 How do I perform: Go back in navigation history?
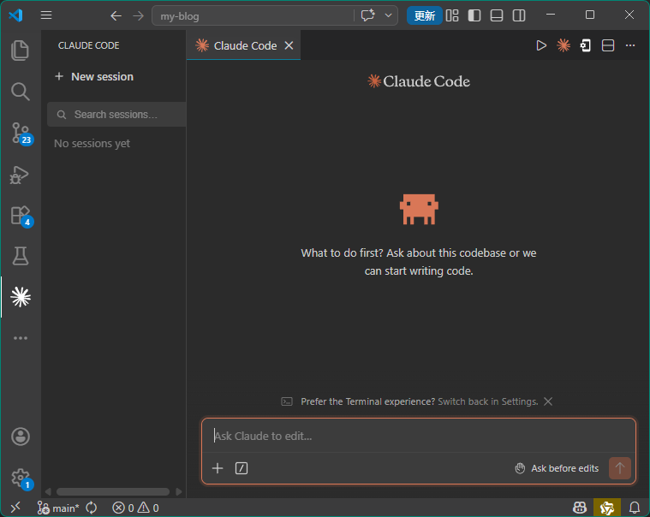pyautogui.click(x=116, y=16)
